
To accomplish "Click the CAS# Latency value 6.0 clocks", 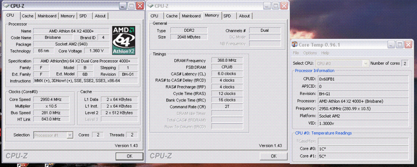I will (x=227, y=74).
